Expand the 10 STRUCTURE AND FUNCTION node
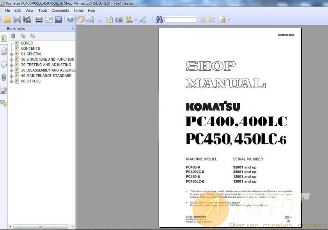 (x=12, y=60)
